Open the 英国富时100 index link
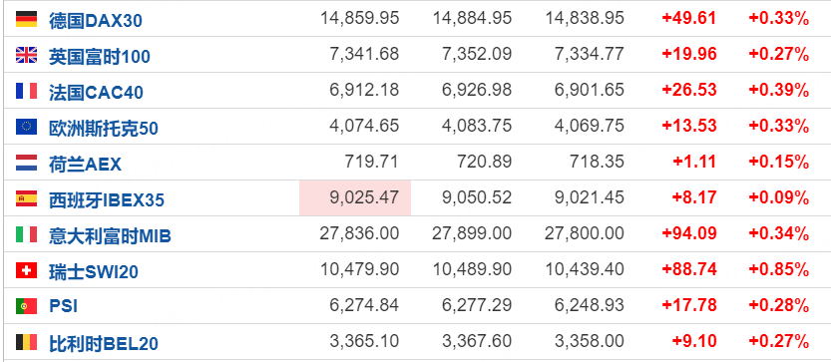Viewport: 831px width, 362px height. pyautogui.click(x=100, y=56)
